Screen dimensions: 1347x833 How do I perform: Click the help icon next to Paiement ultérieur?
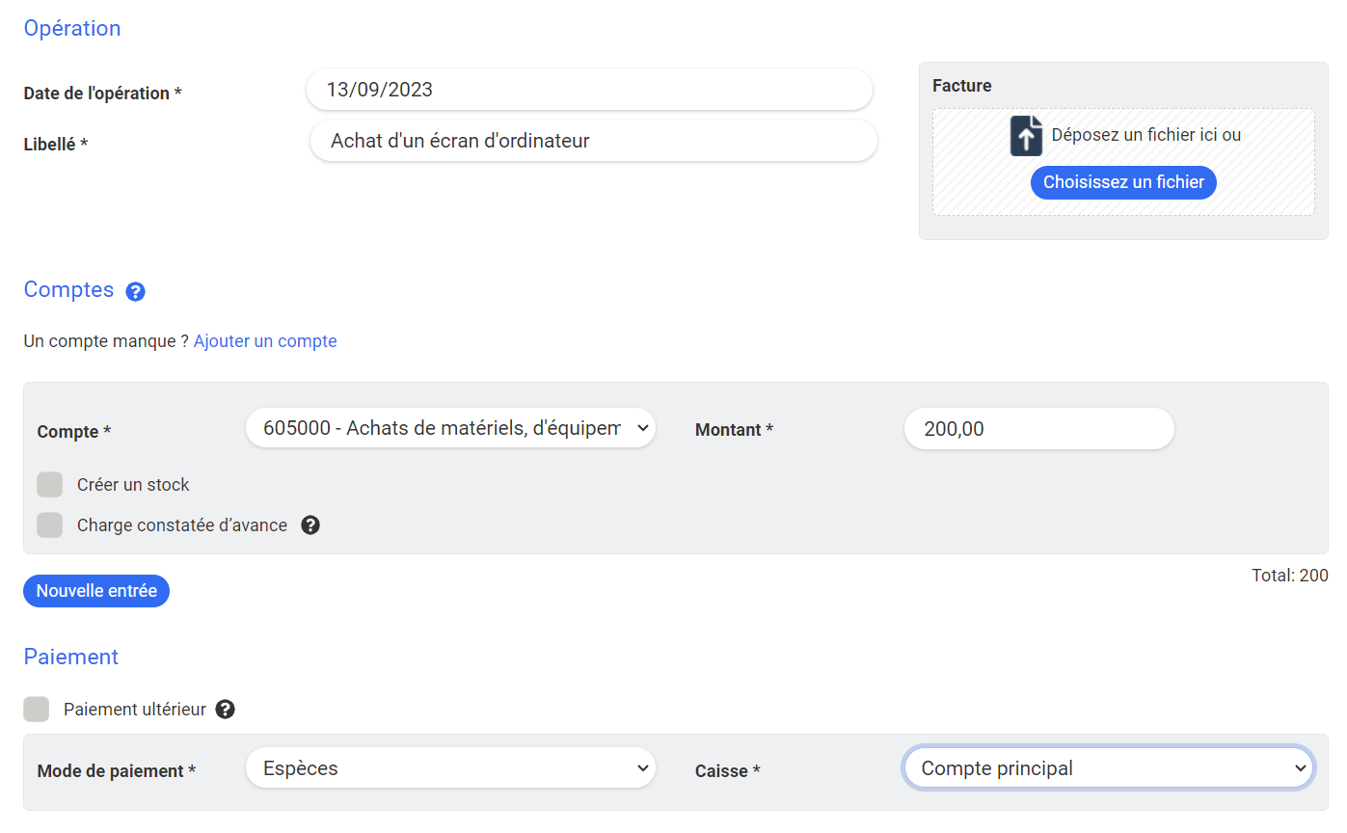click(226, 710)
